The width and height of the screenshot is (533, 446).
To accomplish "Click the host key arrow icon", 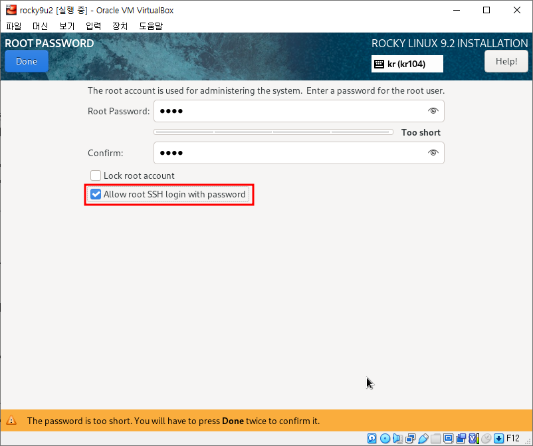I will point(498,439).
